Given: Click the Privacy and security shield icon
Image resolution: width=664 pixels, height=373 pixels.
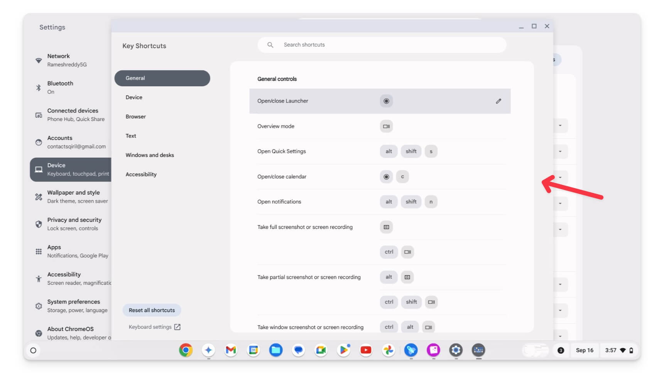Looking at the screenshot, I should pyautogui.click(x=39, y=224).
